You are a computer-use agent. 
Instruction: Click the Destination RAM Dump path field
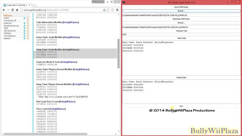click(x=181, y=27)
